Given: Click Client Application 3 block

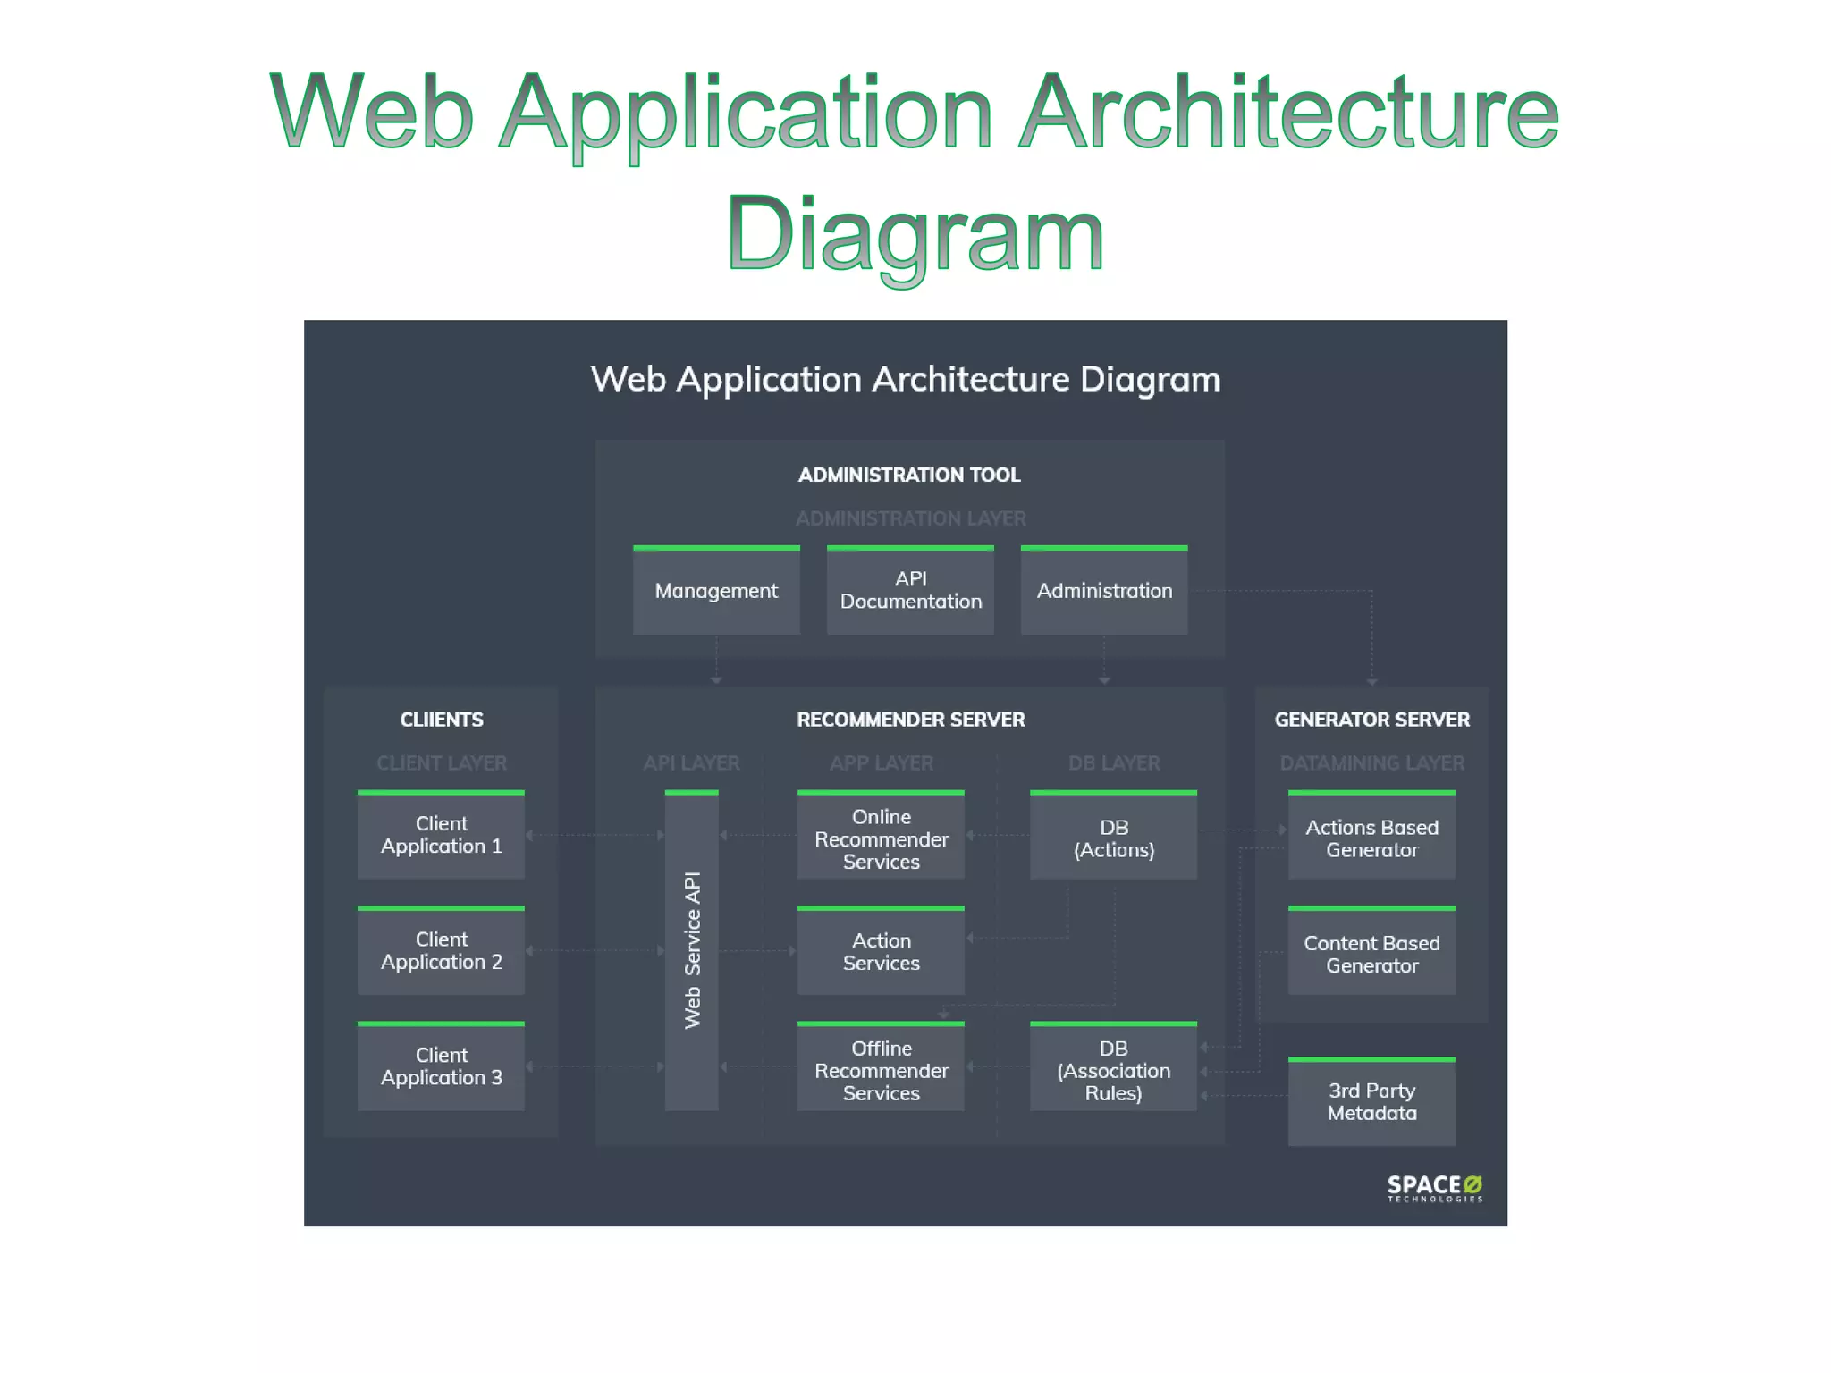Looking at the screenshot, I should pos(441,1066).
